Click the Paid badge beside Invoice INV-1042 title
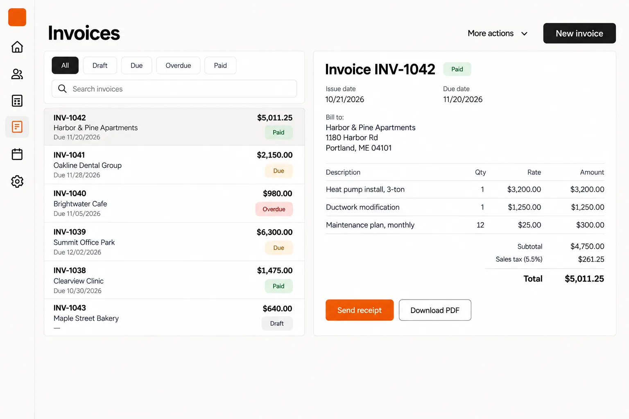 pos(457,69)
